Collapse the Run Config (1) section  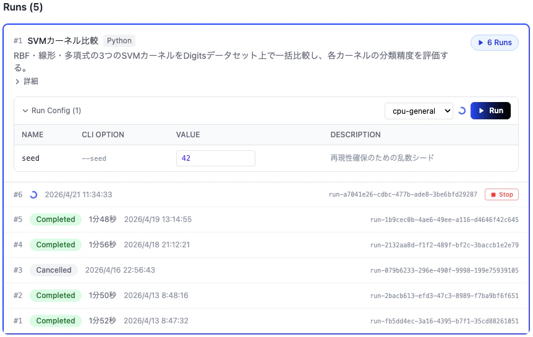(51, 111)
